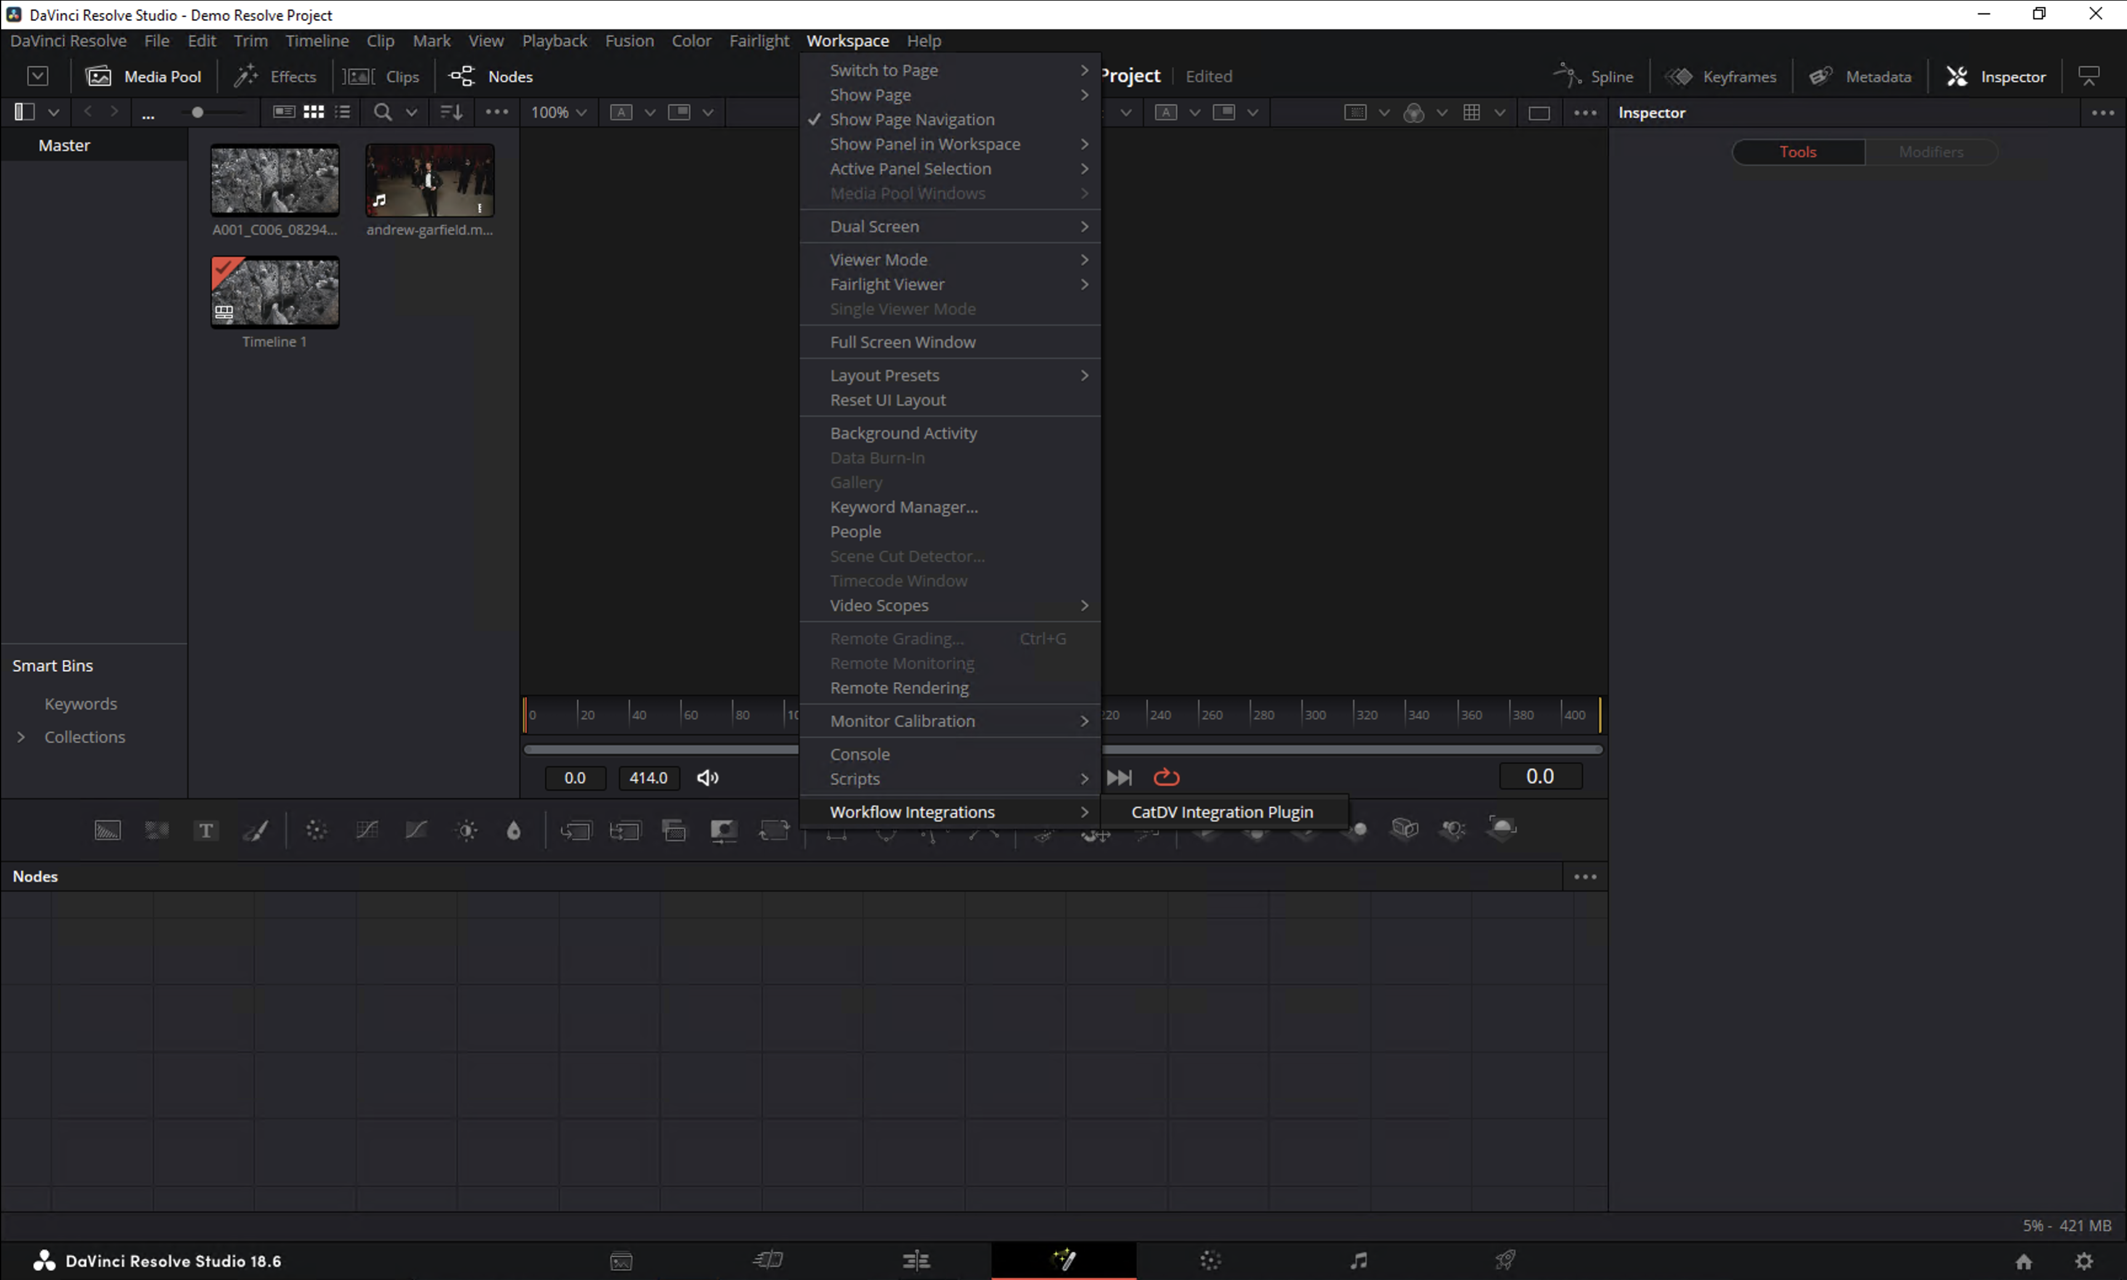Open the search filter dropdown chevron
Image resolution: width=2127 pixels, height=1280 pixels.
(x=411, y=112)
